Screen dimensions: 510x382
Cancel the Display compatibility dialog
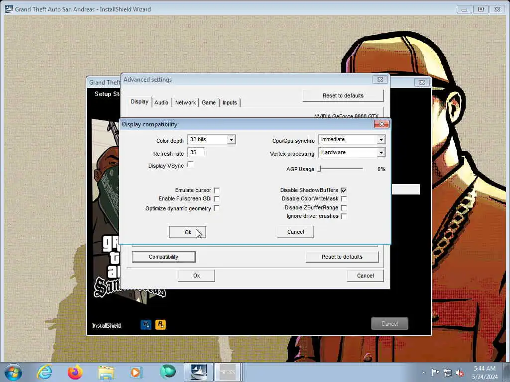click(x=295, y=232)
